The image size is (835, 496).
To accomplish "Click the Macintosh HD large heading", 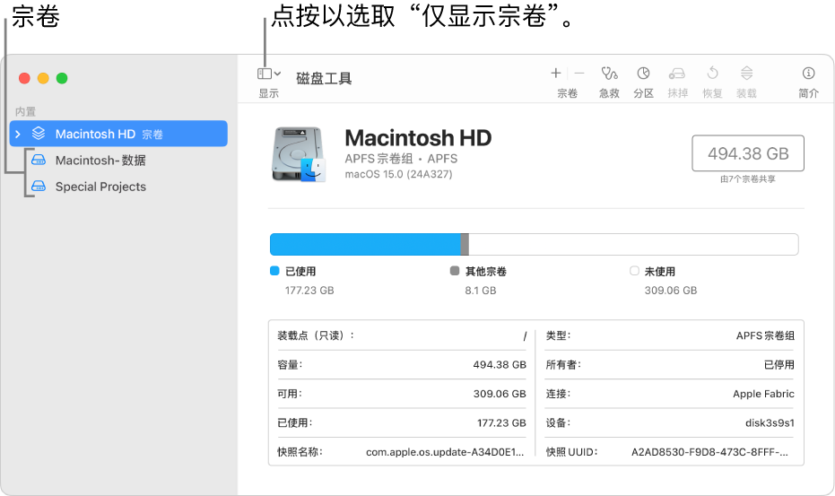I will pos(418,138).
